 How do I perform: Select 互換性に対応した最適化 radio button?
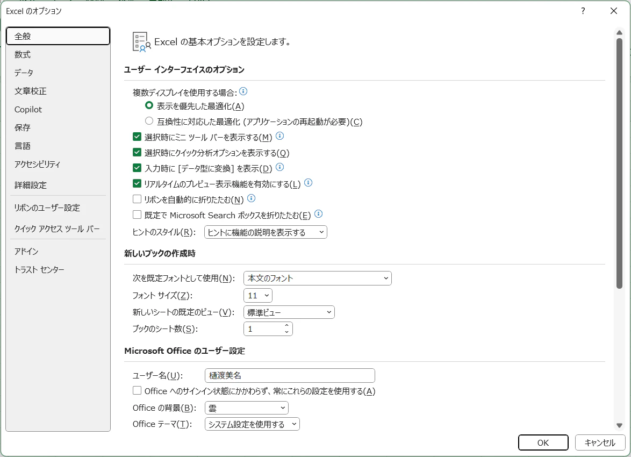[149, 121]
